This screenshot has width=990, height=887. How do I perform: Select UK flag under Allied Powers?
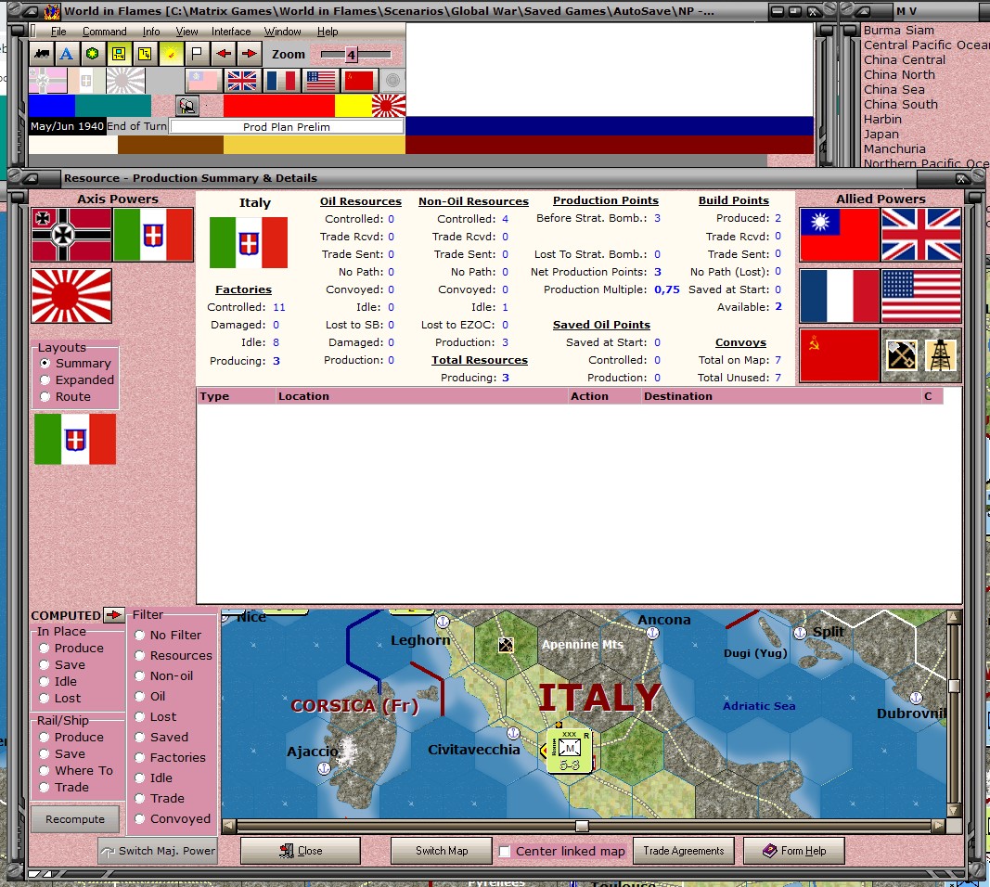pyautogui.click(x=921, y=235)
